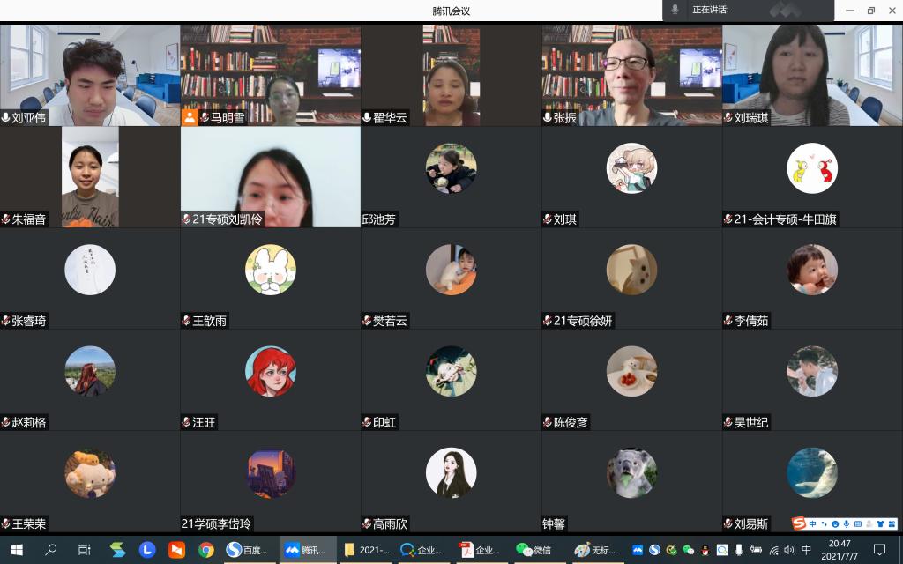Click the microphone icon beside 正在讲话
Image resolution: width=903 pixels, height=564 pixels.
point(675,10)
